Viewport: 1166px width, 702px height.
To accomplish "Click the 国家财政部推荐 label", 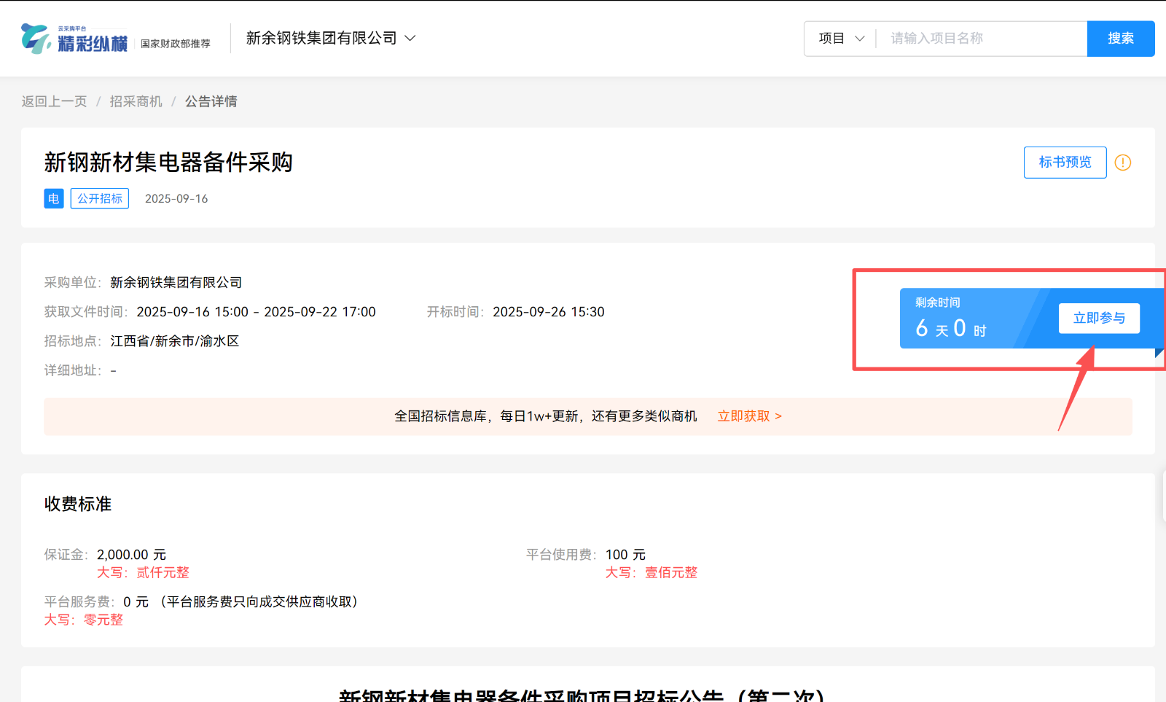I will pos(176,44).
